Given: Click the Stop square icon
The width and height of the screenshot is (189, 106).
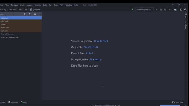Looking at the screenshot, I should tap(170, 9).
